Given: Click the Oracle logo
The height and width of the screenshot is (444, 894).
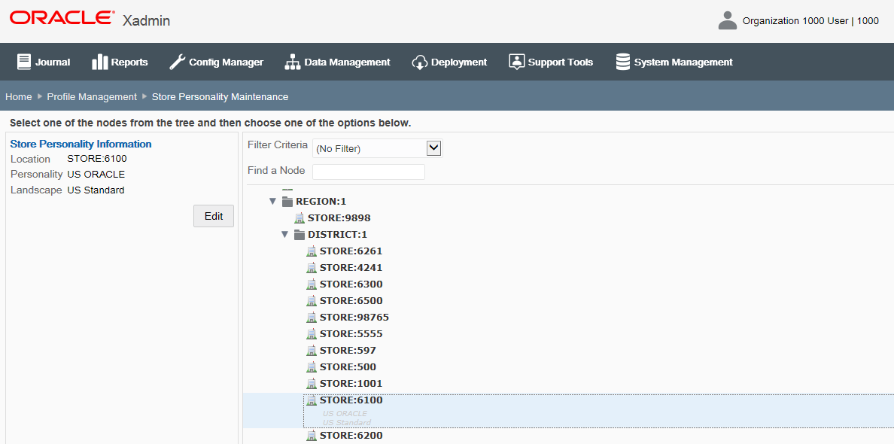Looking at the screenshot, I should point(61,18).
